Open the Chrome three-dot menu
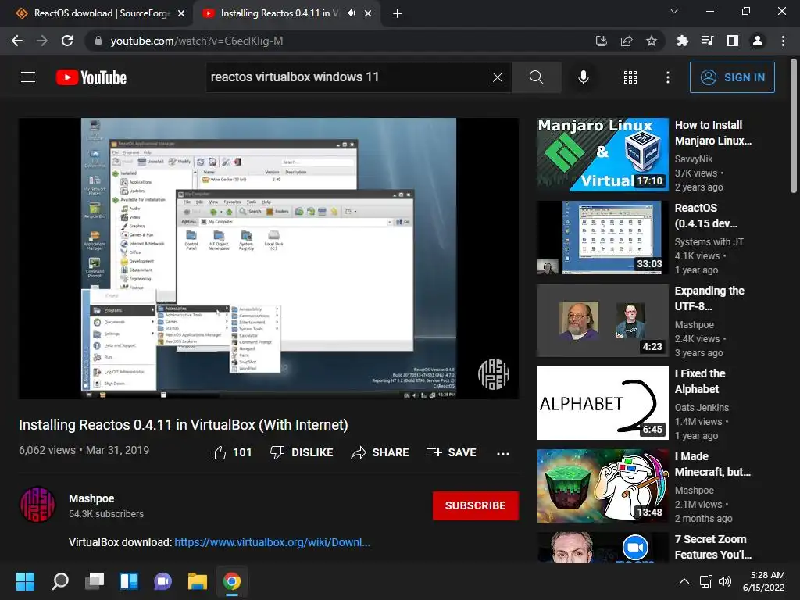Screen dimensions: 800x600 coord(783,41)
